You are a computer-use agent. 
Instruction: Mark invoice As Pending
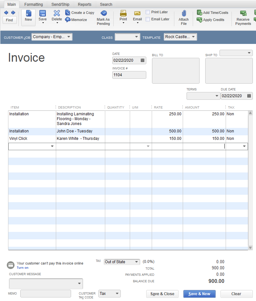[103, 18]
